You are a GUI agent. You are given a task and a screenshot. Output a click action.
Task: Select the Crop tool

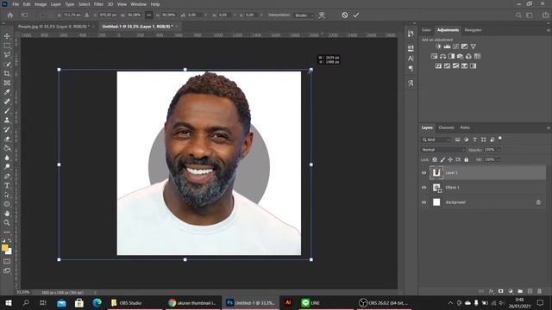pos(7,73)
